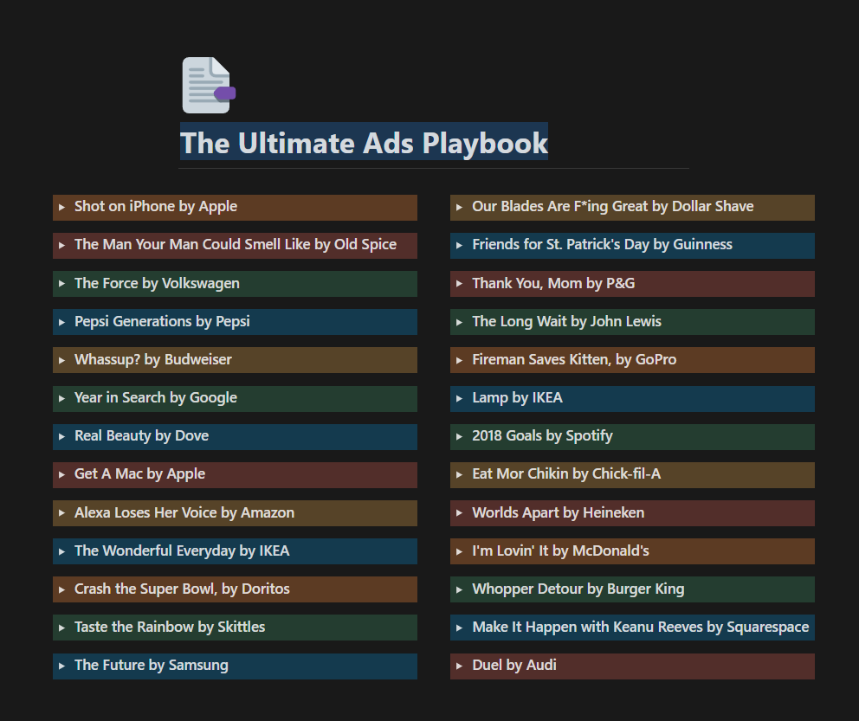Expand Friends for St. Patrick's Day arrow

(460, 245)
